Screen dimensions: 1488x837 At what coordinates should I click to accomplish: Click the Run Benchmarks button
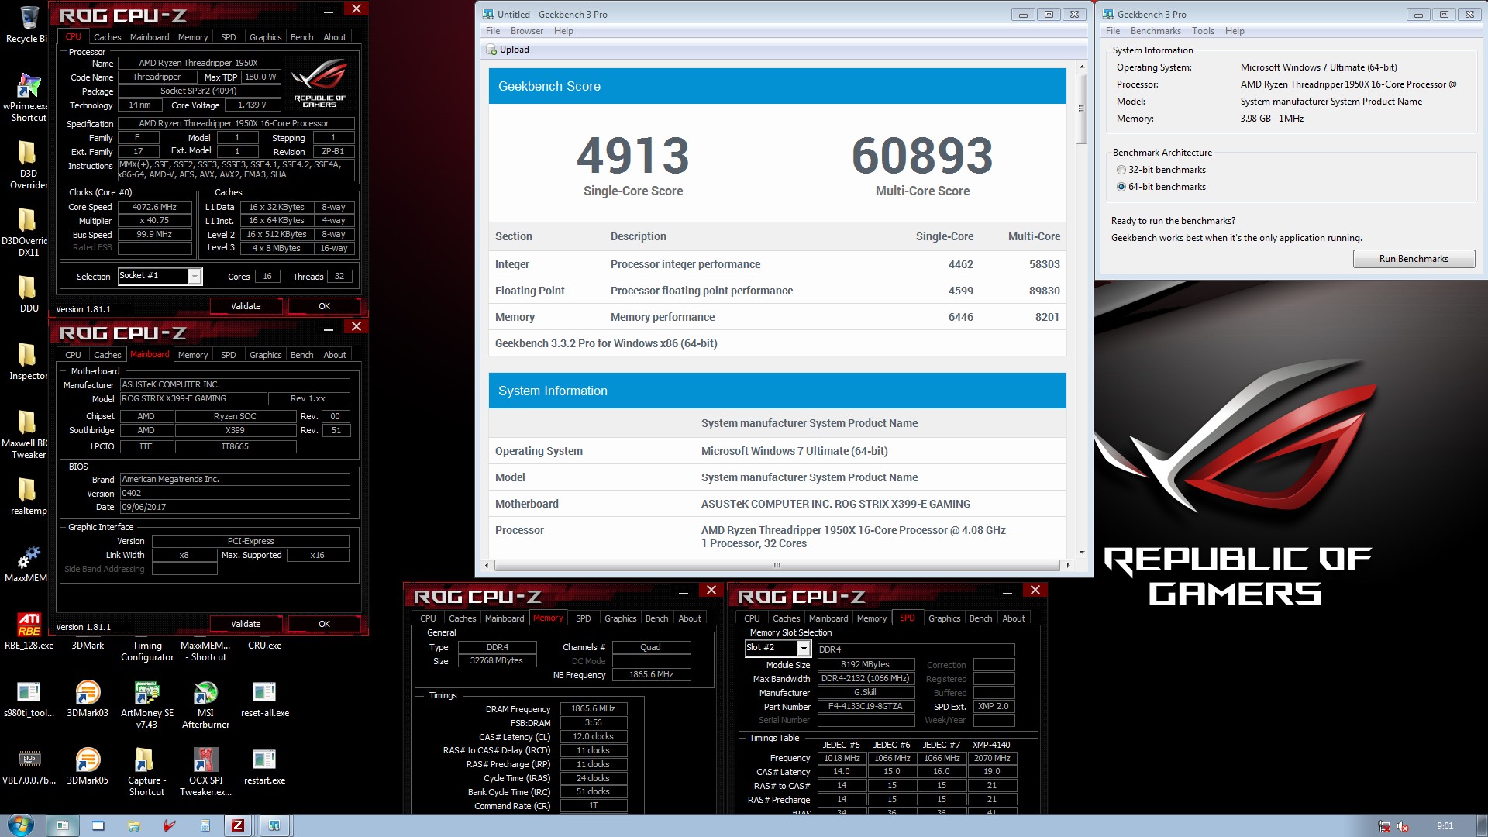pos(1414,259)
